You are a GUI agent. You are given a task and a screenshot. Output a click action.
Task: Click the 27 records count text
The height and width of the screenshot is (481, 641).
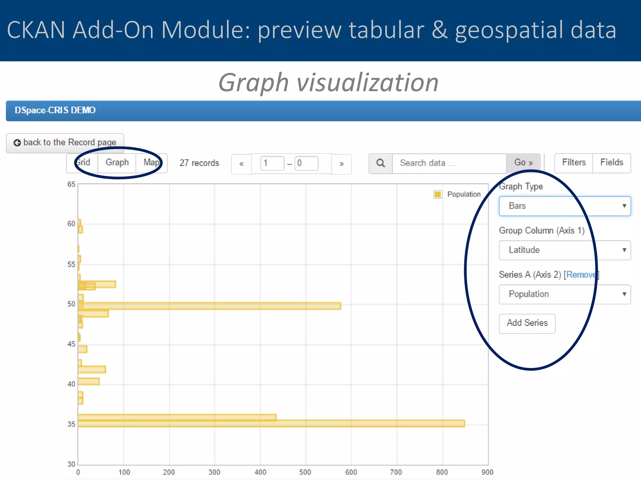click(199, 163)
